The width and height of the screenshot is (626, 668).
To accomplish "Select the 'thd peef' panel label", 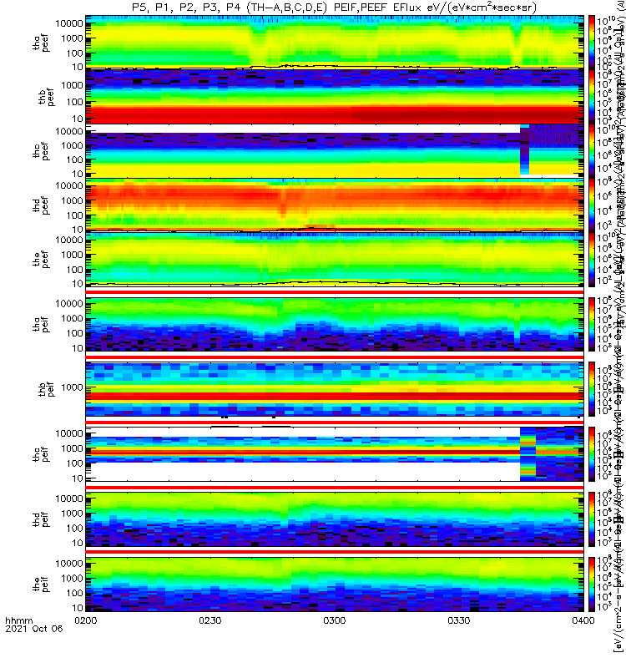I will tap(41, 205).
